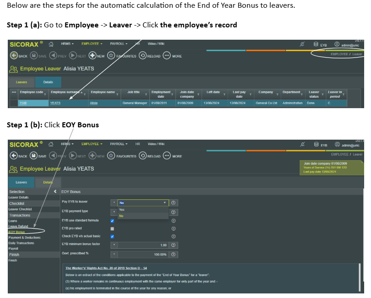
Task: Enable the EYB pro rated checkbox
Action: coord(112,229)
